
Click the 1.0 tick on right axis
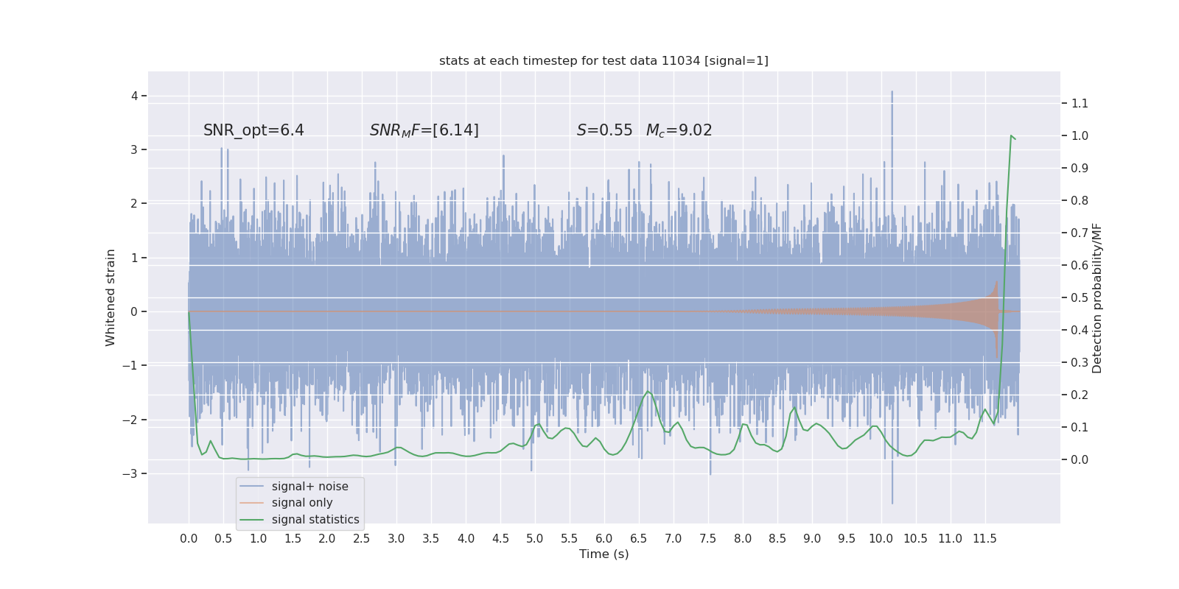(1080, 136)
